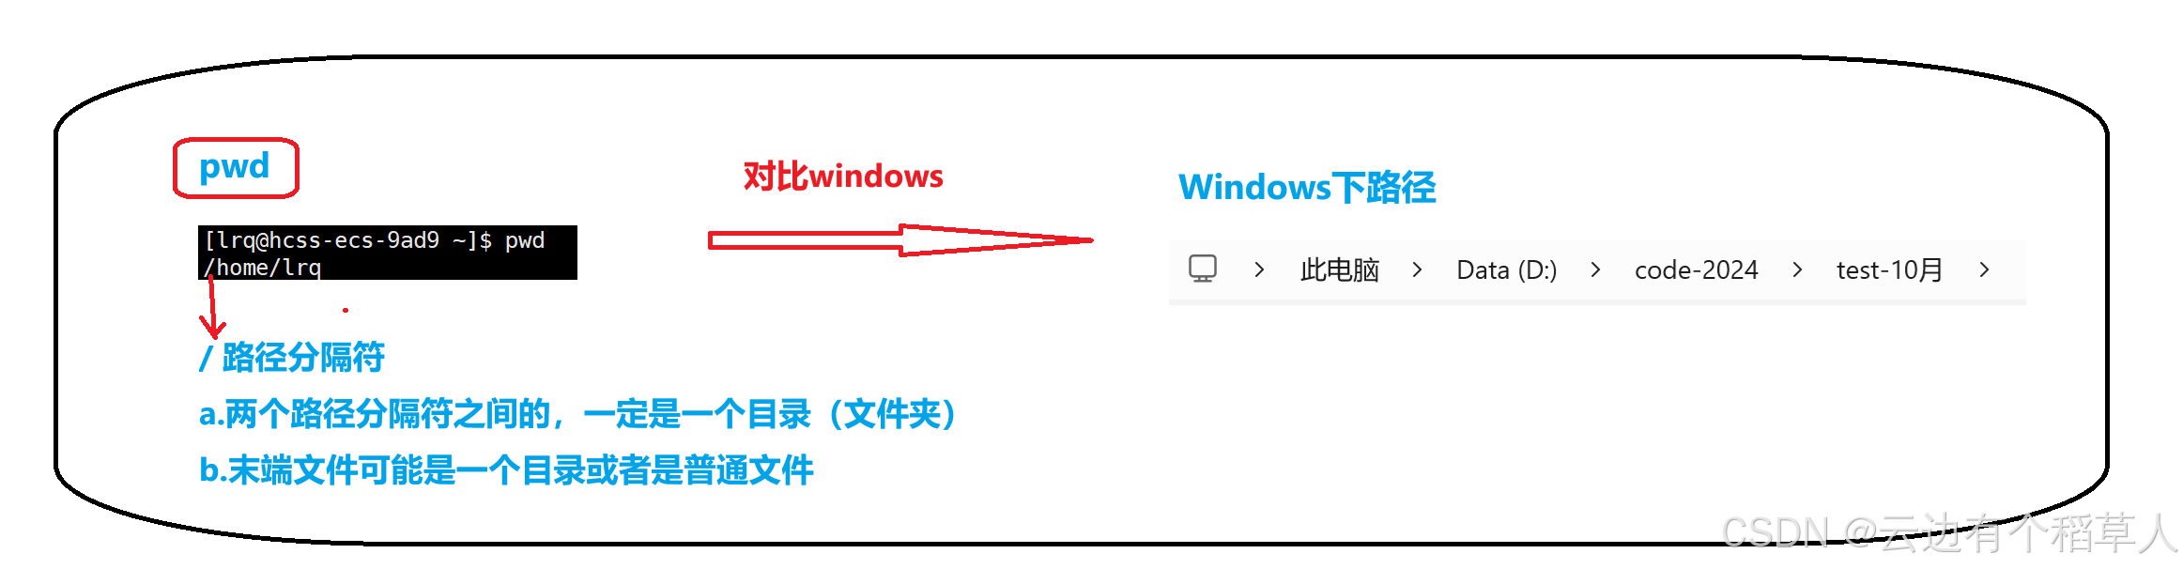Expand chevron after 此电脑

[1417, 270]
